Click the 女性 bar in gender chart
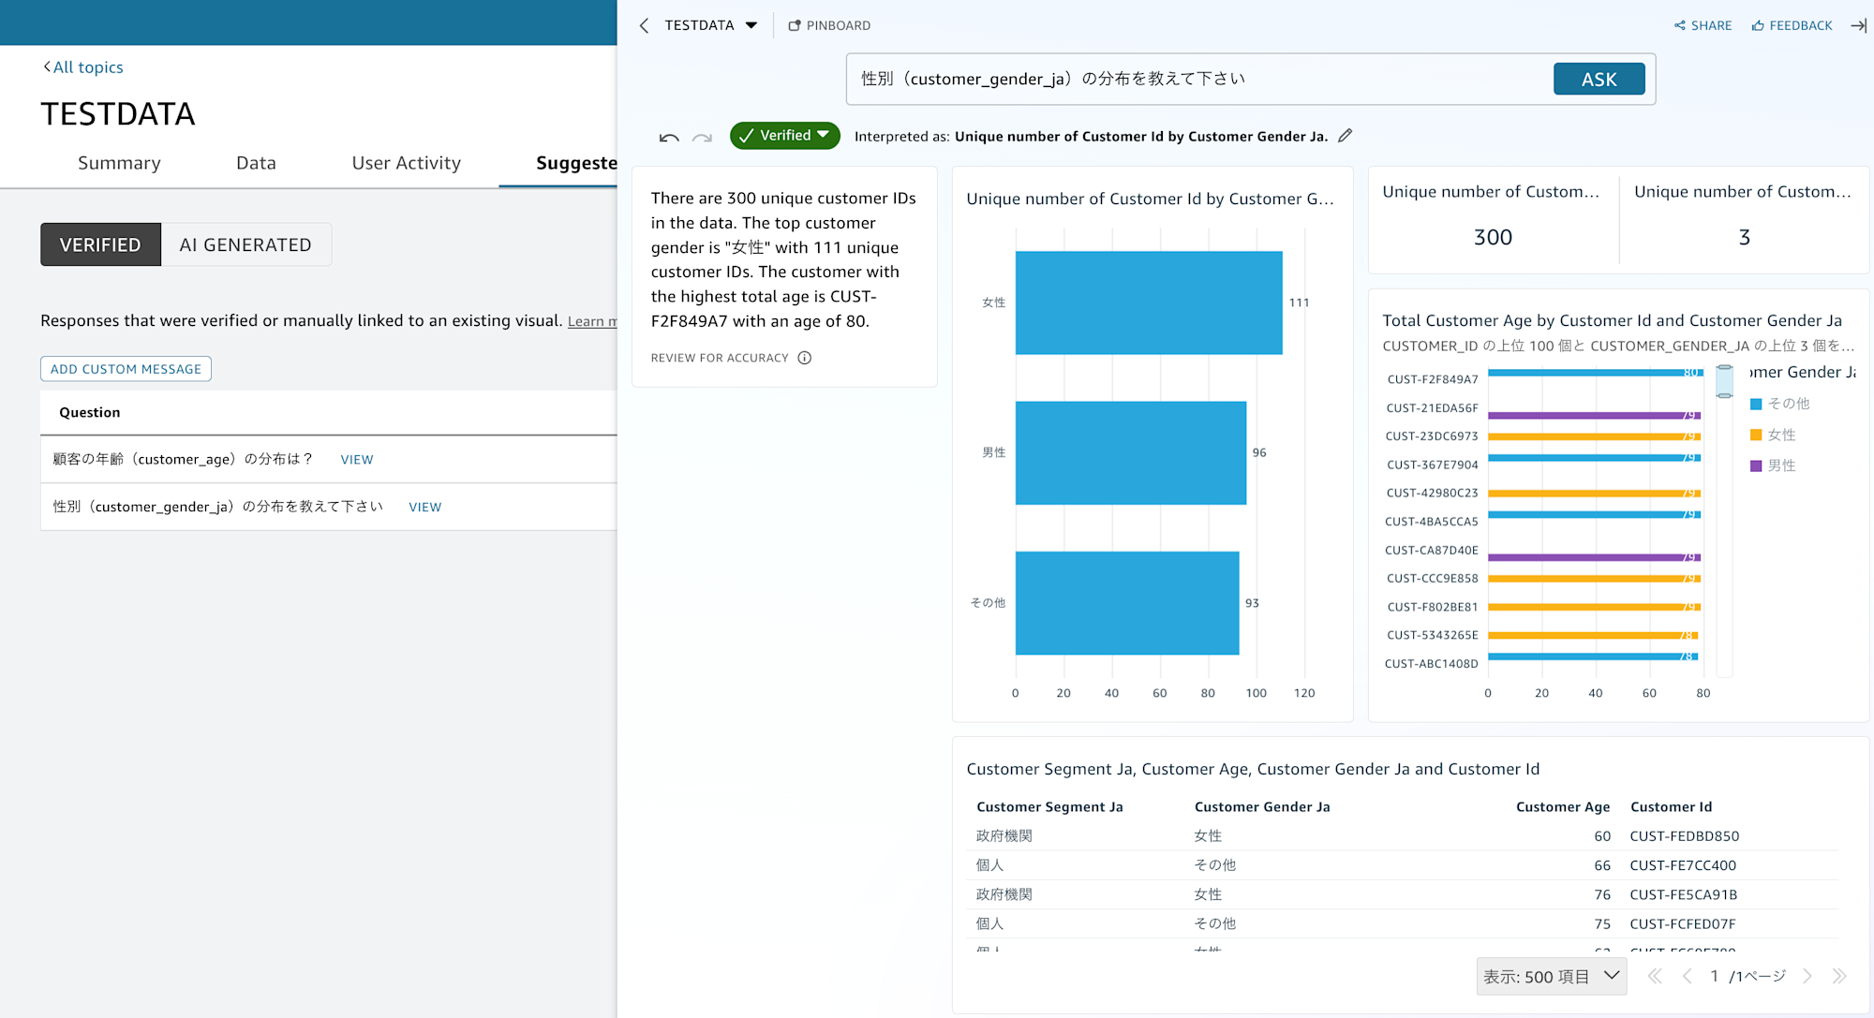The width and height of the screenshot is (1874, 1018). point(1149,302)
